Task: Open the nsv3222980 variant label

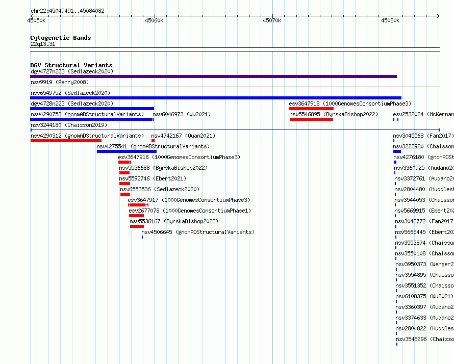Action: 423,146
